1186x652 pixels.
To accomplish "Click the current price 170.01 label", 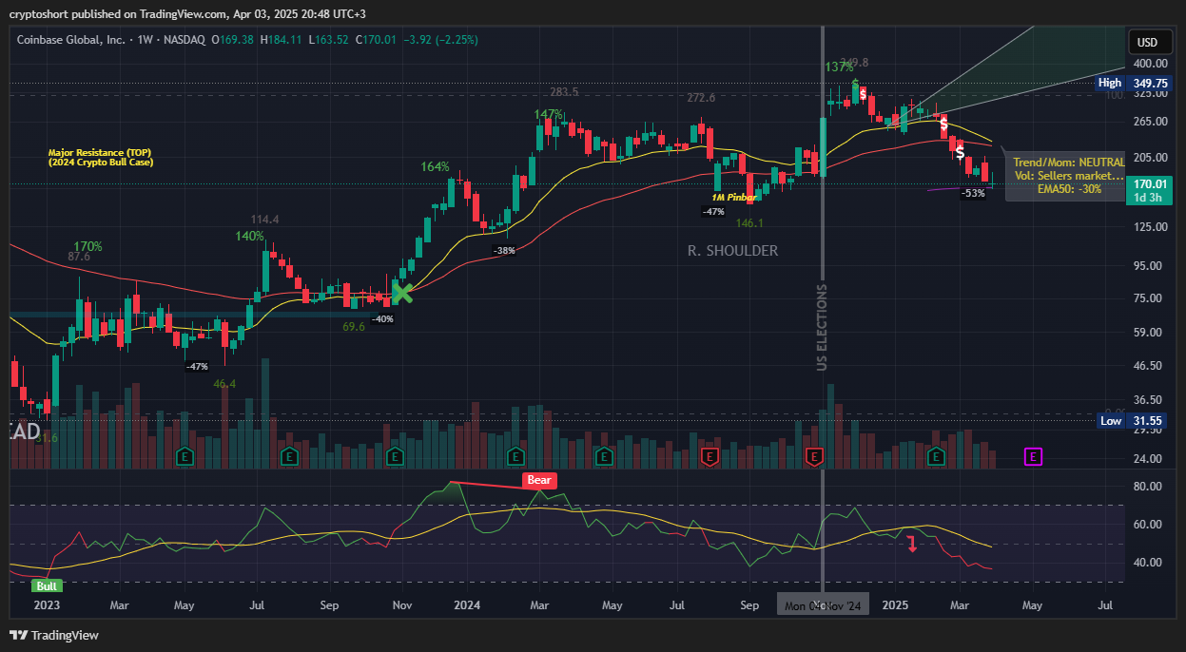I will point(1150,182).
